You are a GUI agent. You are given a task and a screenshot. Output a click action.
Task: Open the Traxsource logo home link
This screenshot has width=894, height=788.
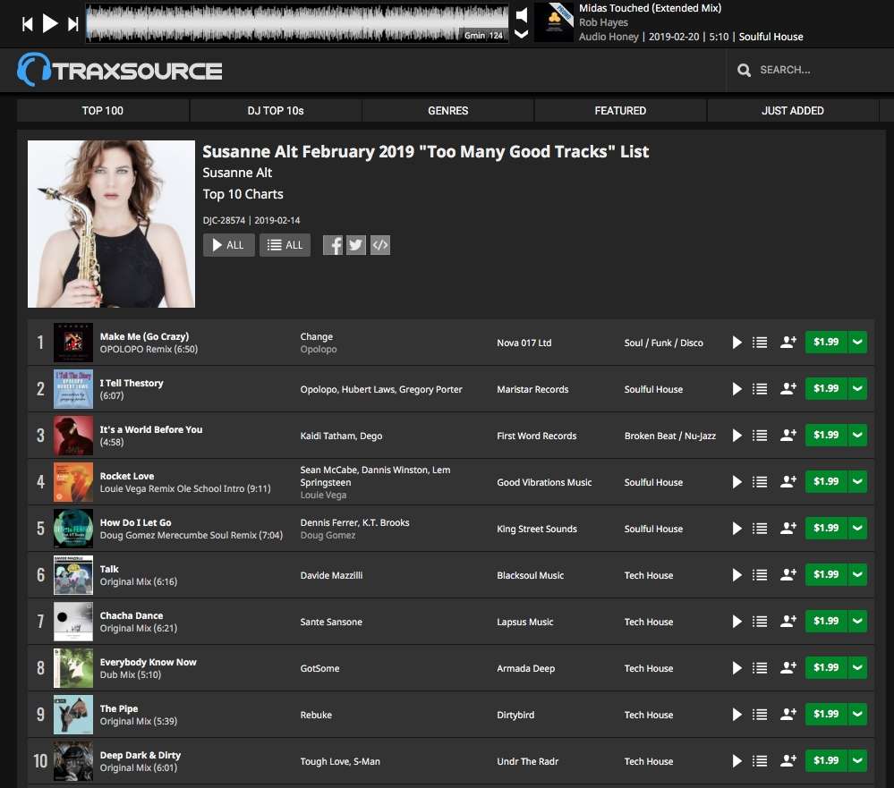pyautogui.click(x=120, y=70)
